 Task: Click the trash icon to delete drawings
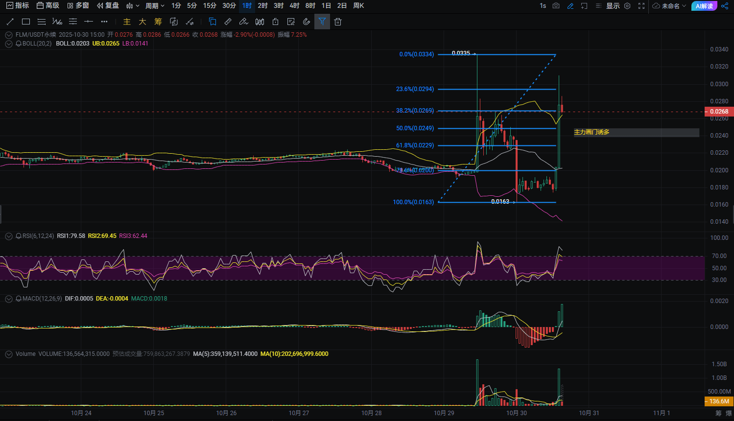(338, 22)
